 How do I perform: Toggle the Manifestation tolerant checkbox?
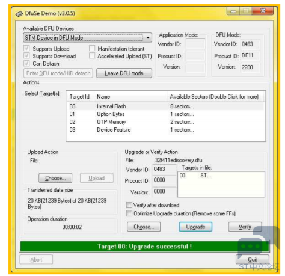pyautogui.click(x=92, y=48)
